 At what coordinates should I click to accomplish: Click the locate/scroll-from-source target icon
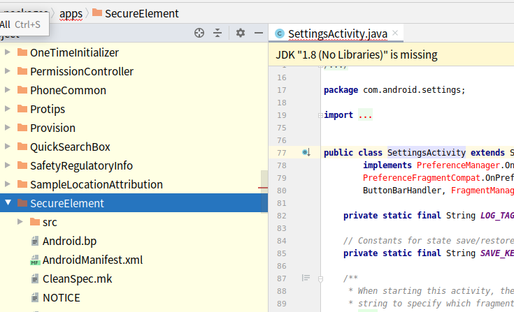click(199, 33)
